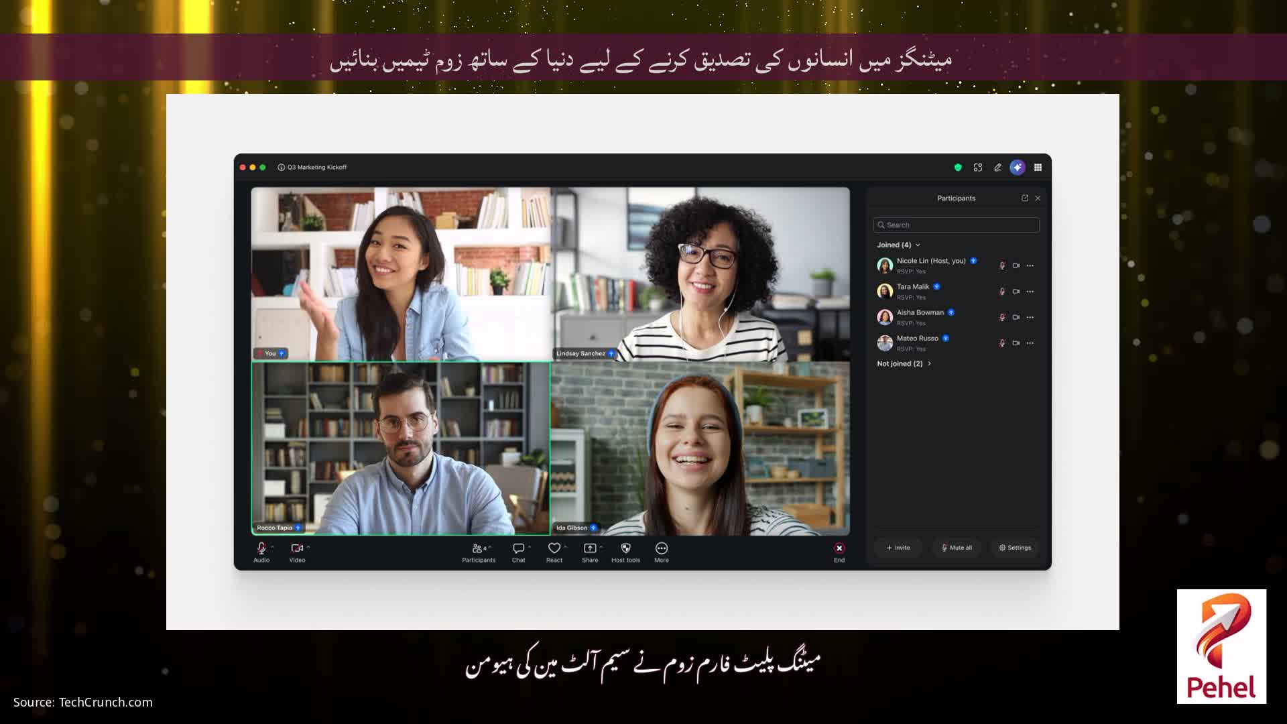This screenshot has width=1287, height=724.
Task: Open the Participants panel from the toolbar
Action: click(479, 548)
